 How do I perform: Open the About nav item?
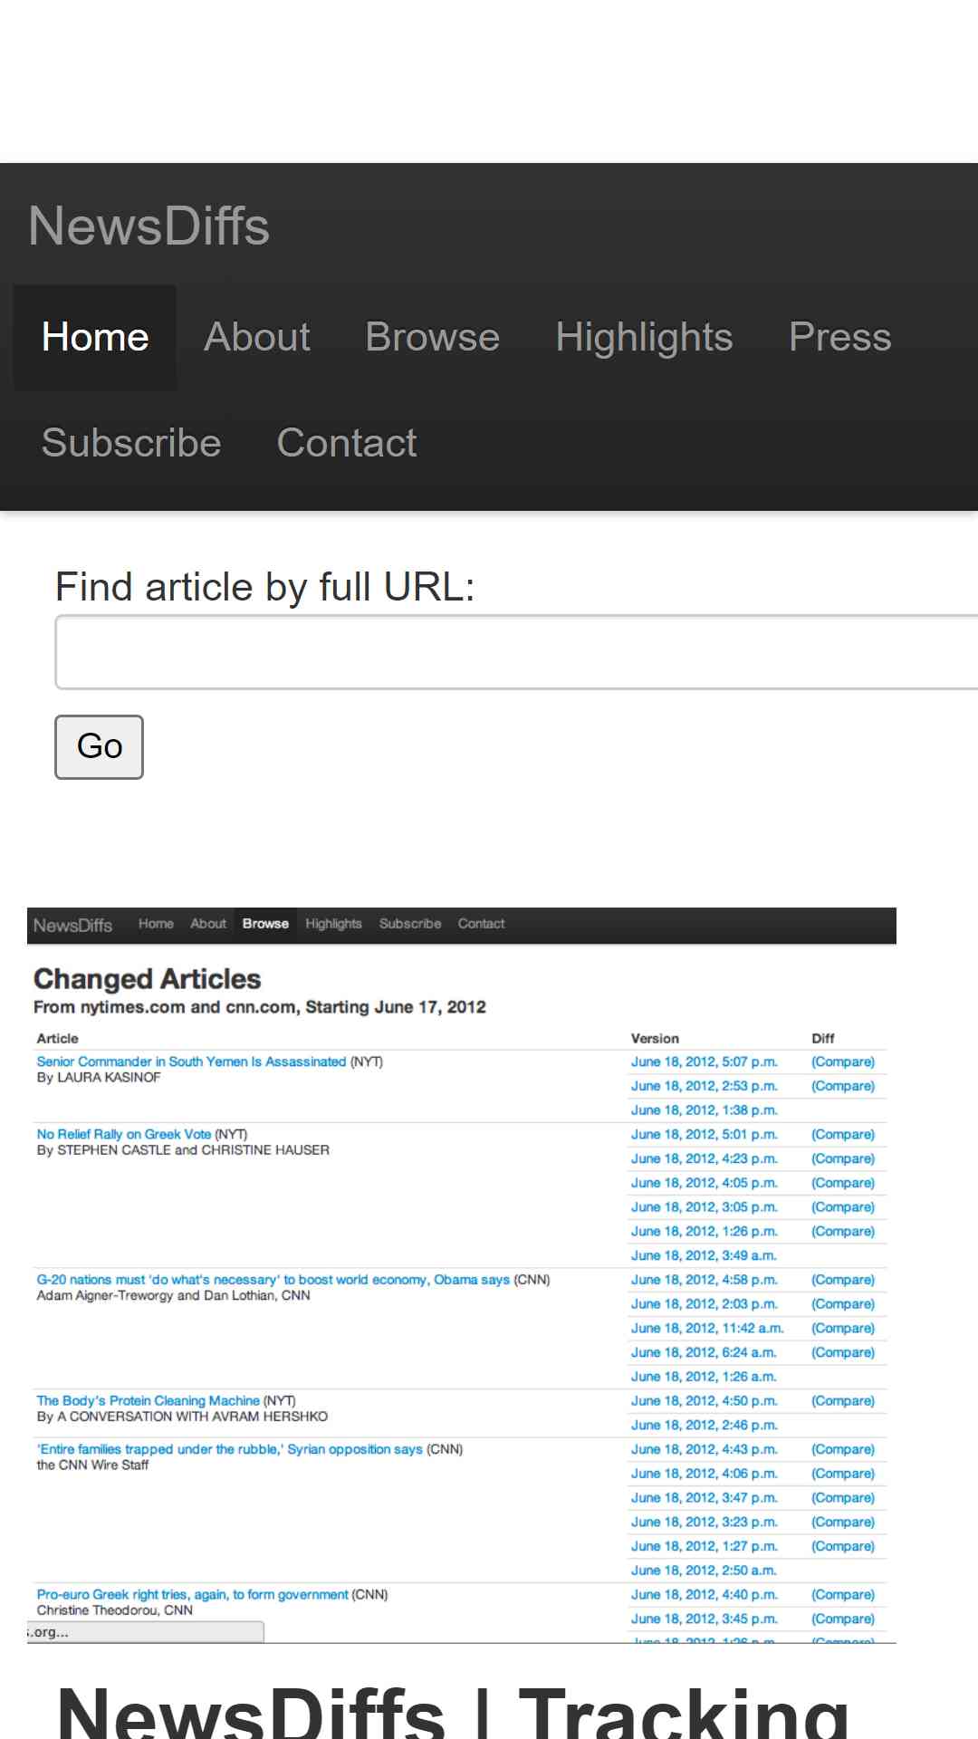pos(257,338)
